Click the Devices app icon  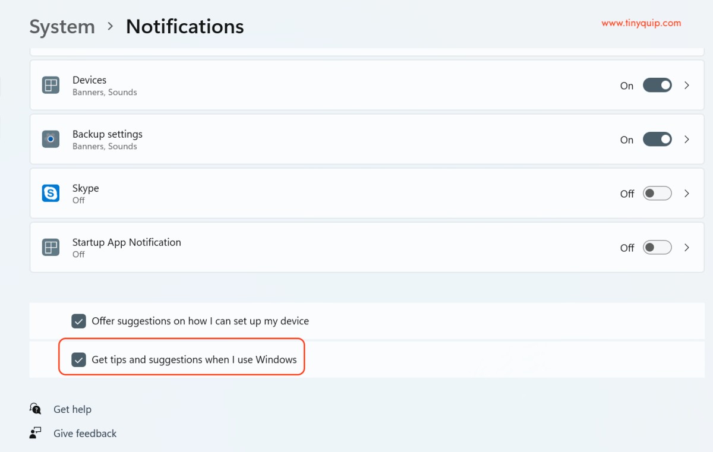click(51, 86)
